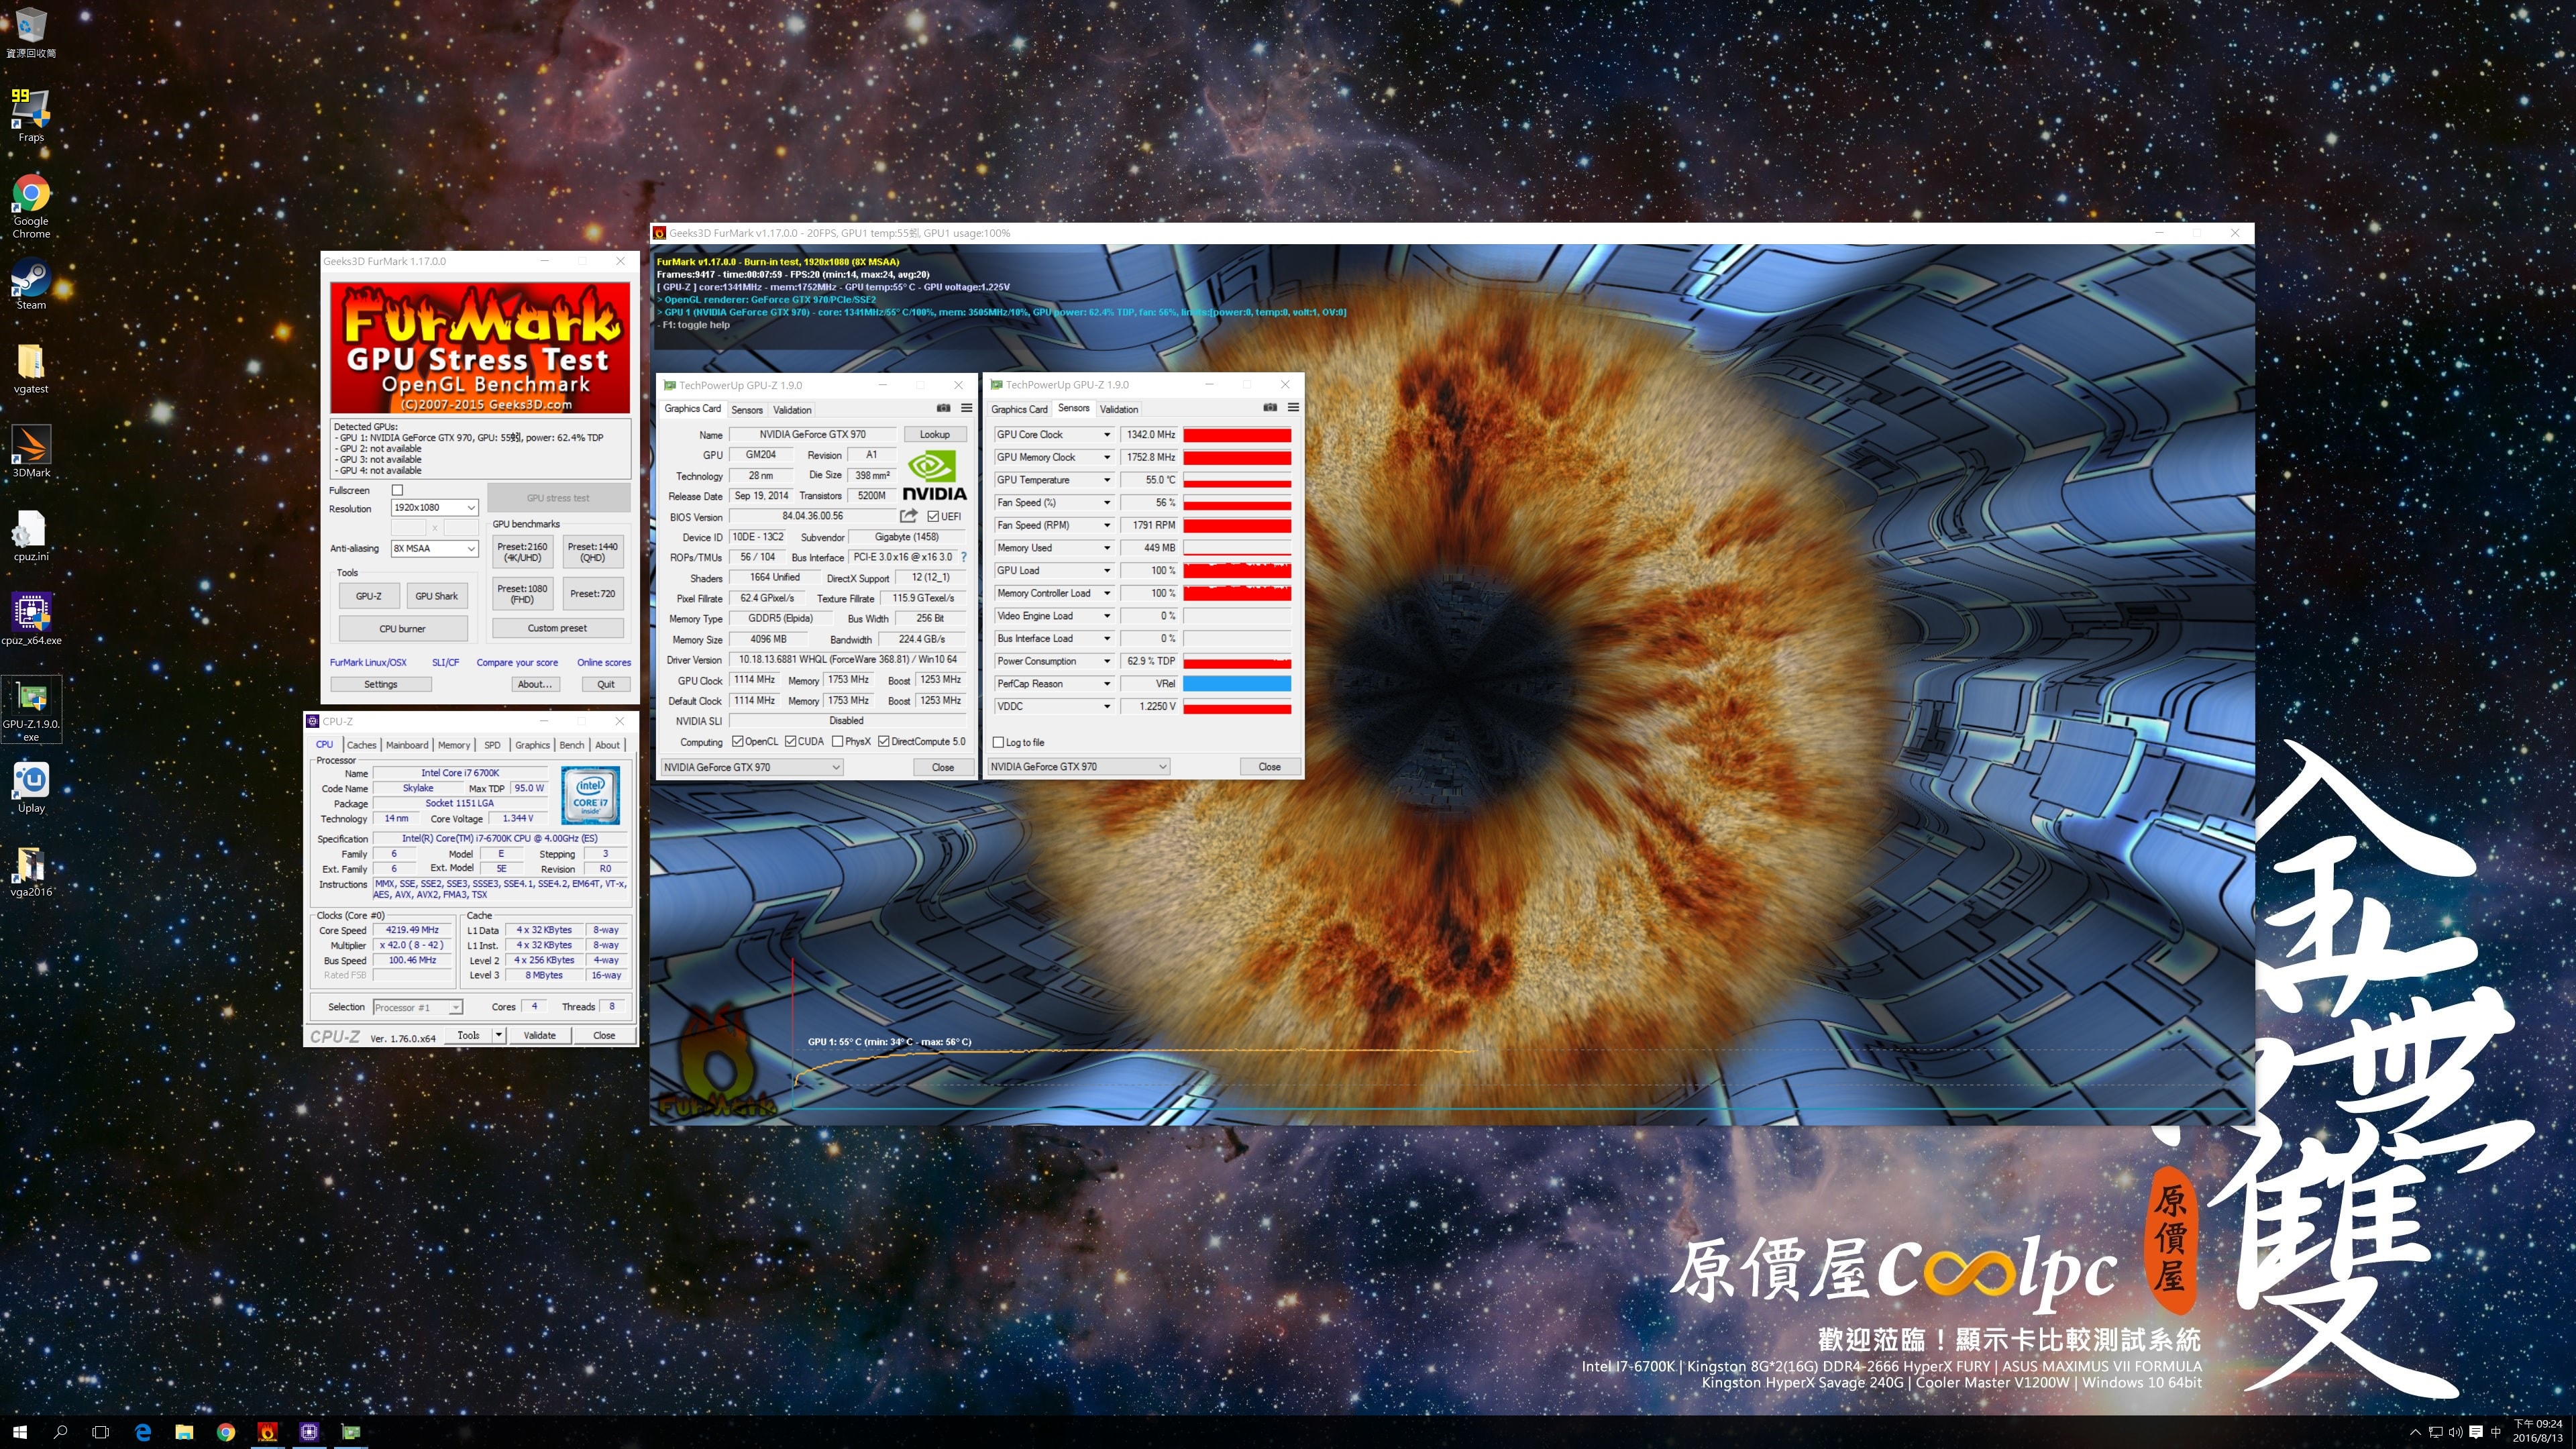Toggle the UEFI checkbox in GPU-Z

tap(933, 516)
